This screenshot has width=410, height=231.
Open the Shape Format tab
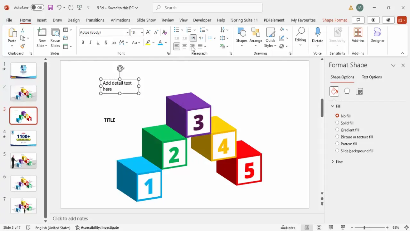[x=334, y=20]
